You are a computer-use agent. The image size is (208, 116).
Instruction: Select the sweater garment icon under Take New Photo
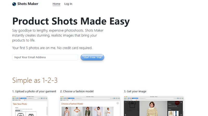[x=21, y=114]
